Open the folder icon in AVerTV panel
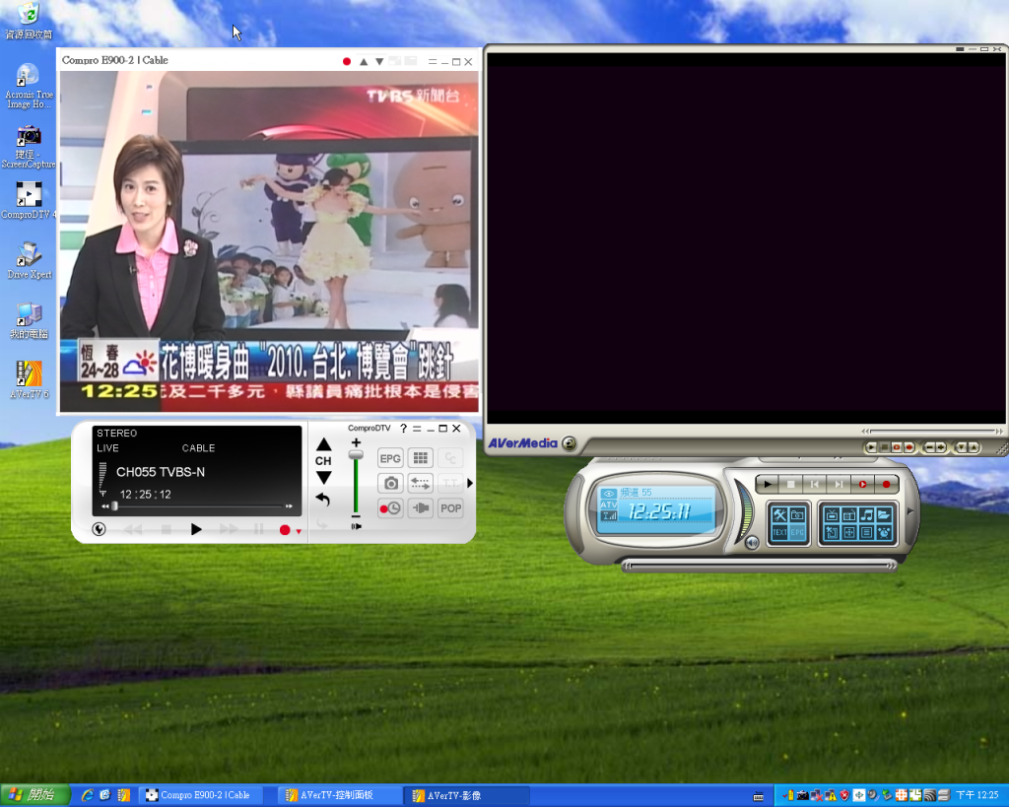The height and width of the screenshot is (807, 1009). [884, 514]
